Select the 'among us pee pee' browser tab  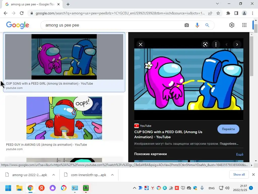click(33, 4)
